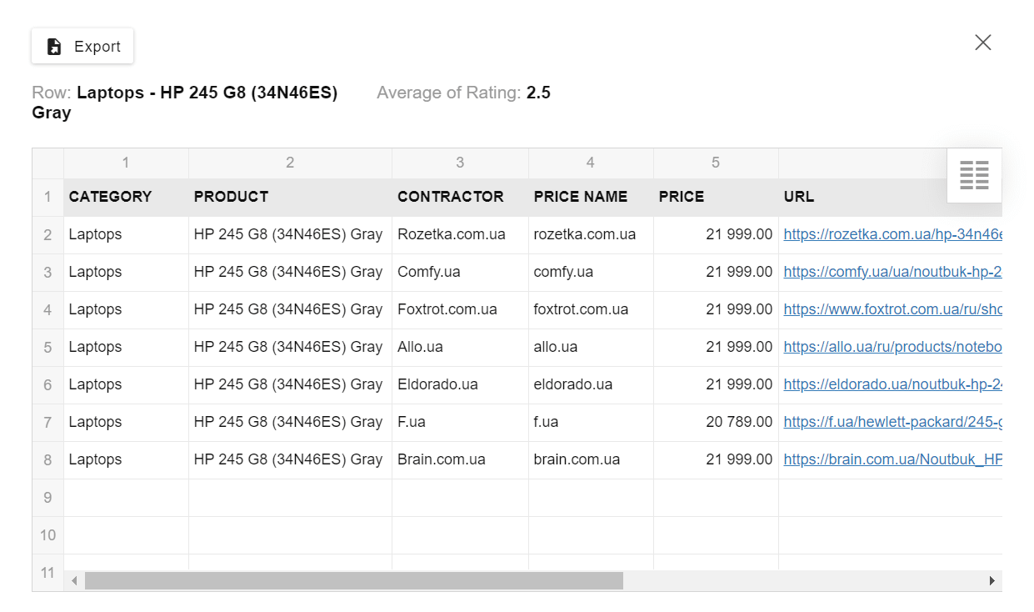Click the left scroll arrow icon

73,580
